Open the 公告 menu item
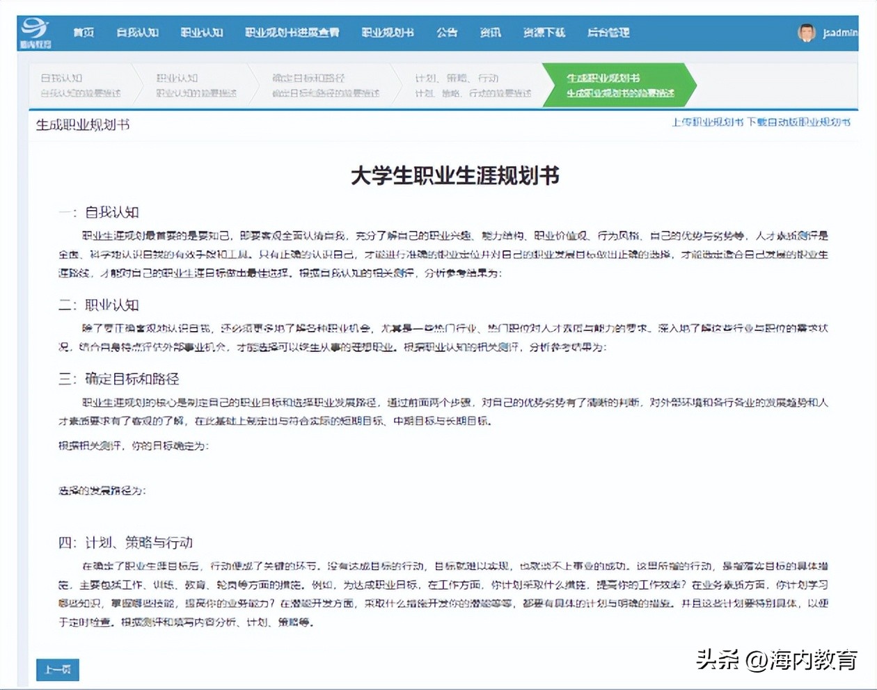 click(447, 32)
